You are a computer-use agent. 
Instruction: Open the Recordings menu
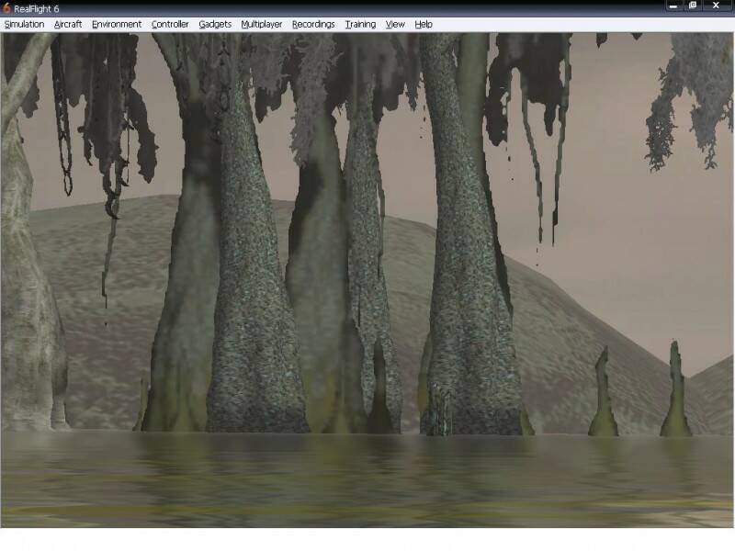313,24
